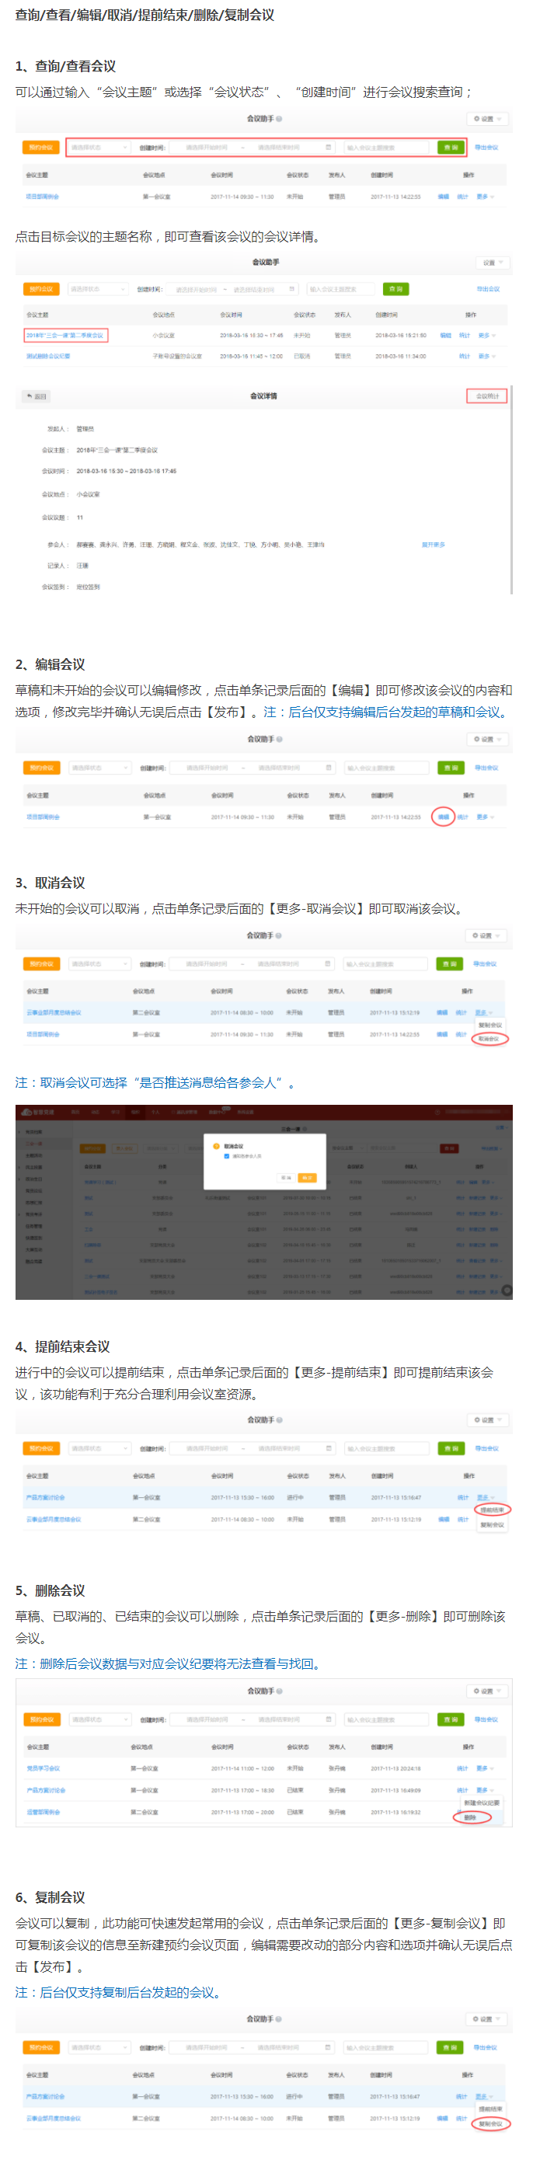Open 云事业部月度总结会议 in 取消会议 section
Screen dimensions: 533x2170
pos(53,1012)
